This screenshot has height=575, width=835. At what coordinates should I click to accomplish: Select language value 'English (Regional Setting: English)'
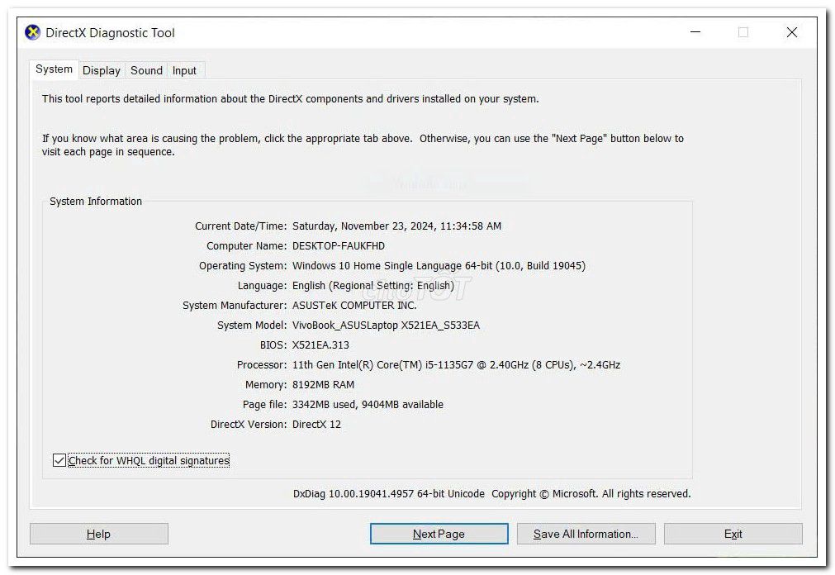click(373, 285)
